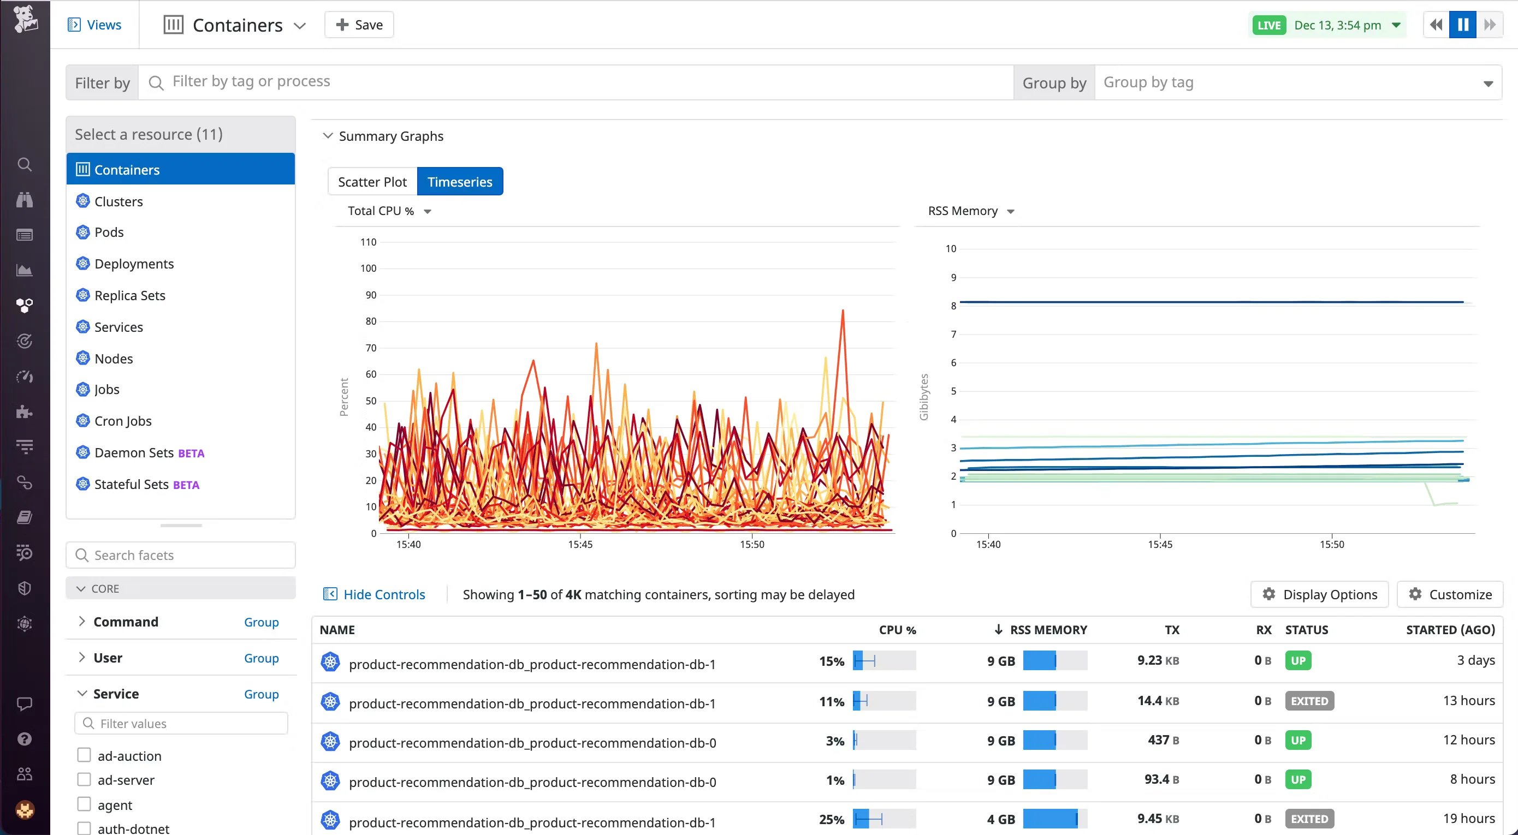
Task: Select the Security shield icon in sidebar
Action: 24,587
